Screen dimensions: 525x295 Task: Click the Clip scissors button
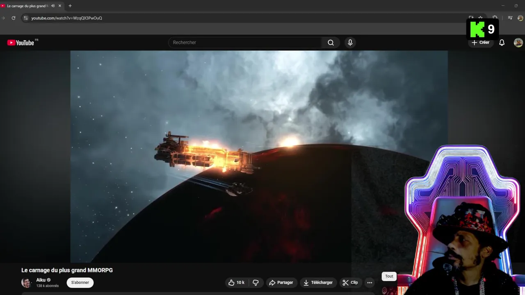(x=350, y=283)
